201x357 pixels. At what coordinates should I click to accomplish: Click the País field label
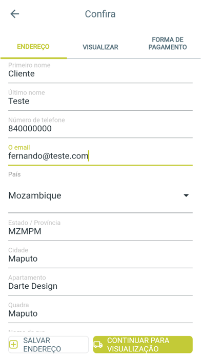tap(14, 174)
